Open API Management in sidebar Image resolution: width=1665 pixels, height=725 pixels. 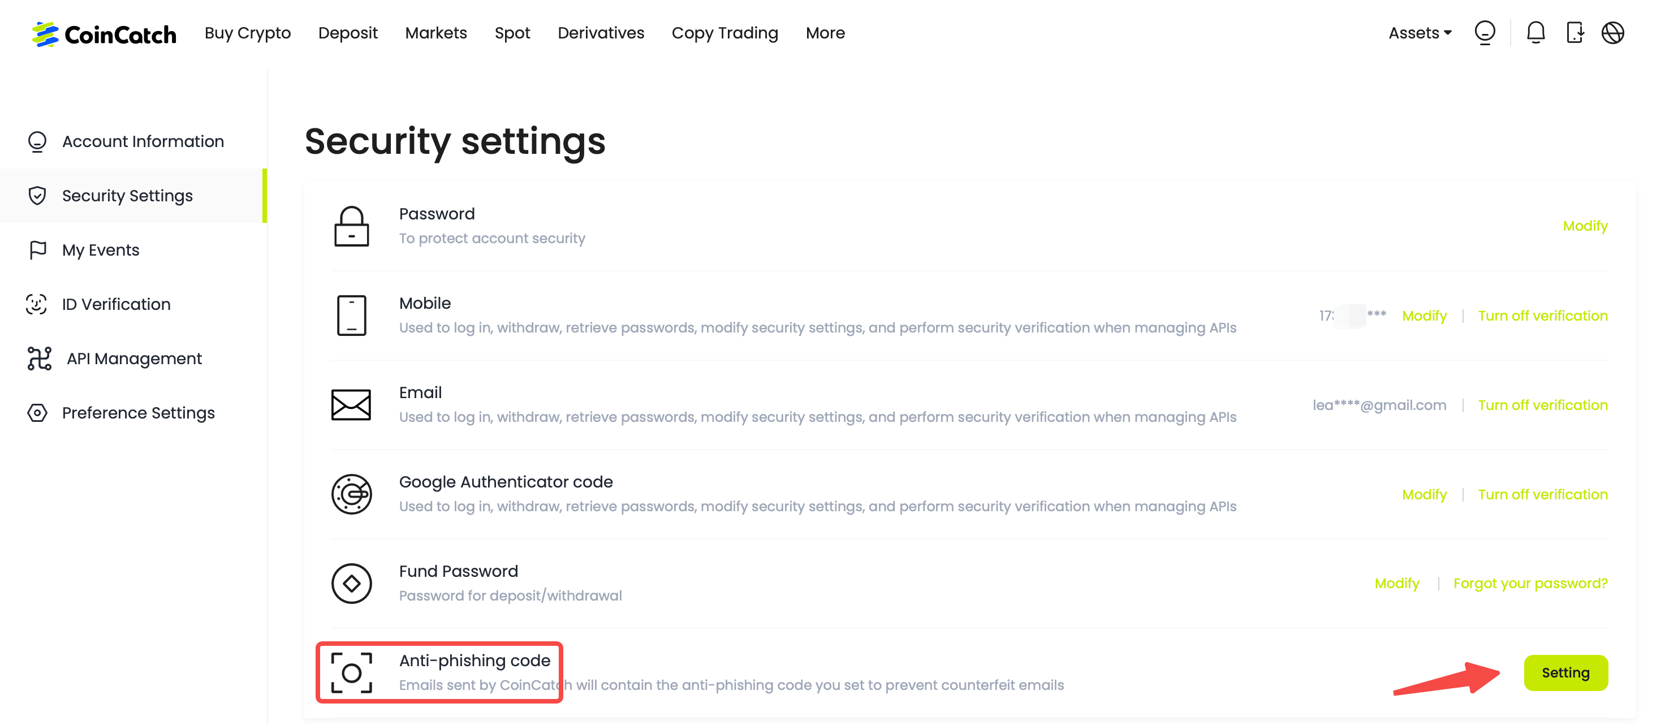click(133, 359)
